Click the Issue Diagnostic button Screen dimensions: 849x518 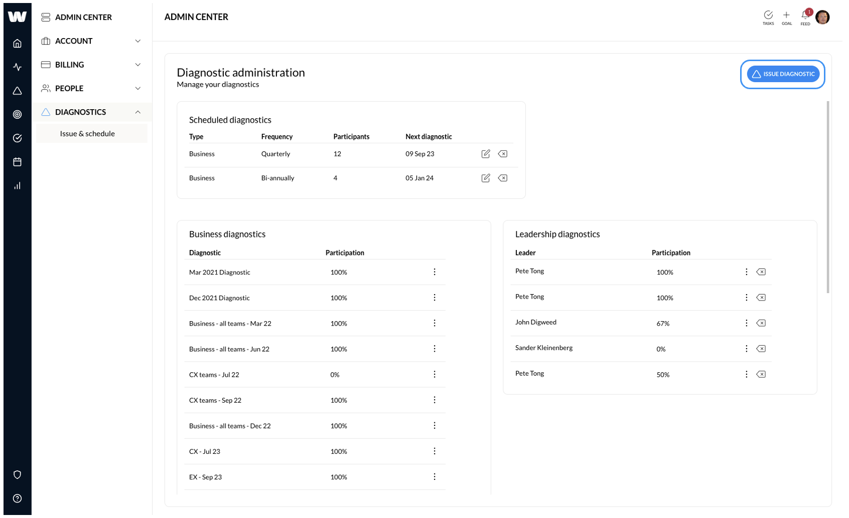tap(783, 74)
